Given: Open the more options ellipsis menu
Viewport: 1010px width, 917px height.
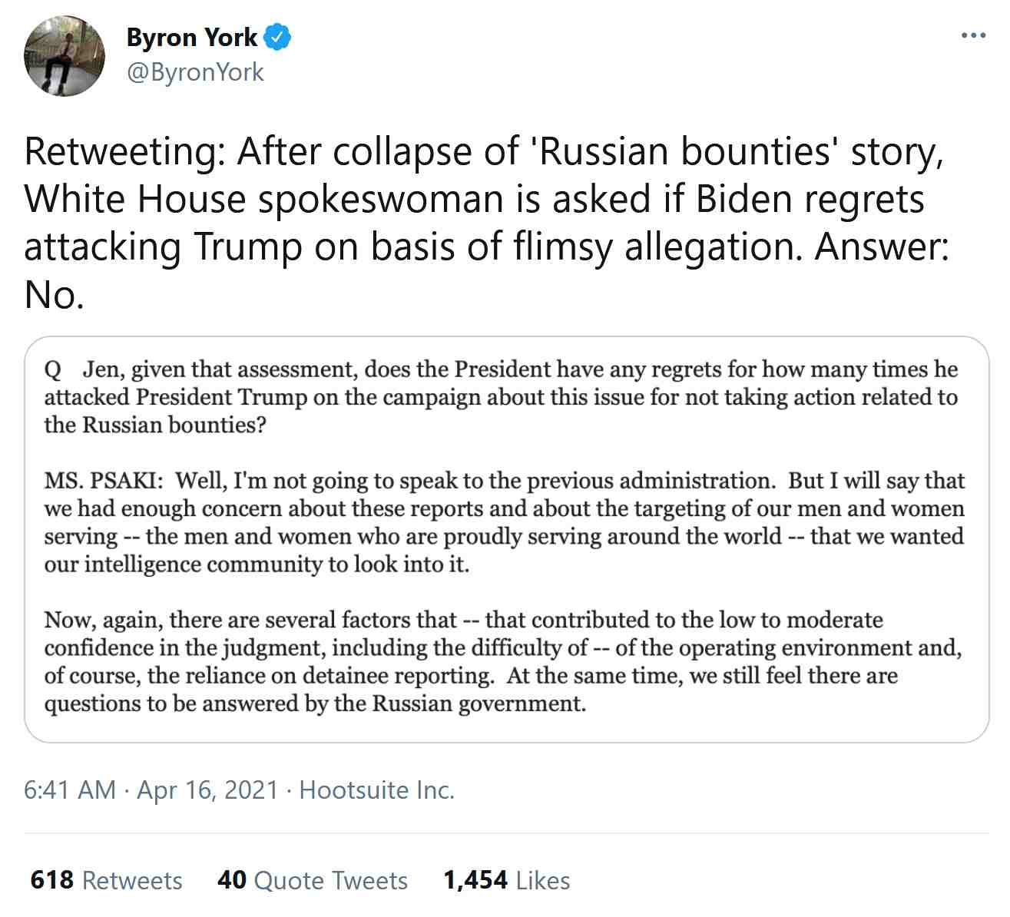Looking at the screenshot, I should 973,35.
